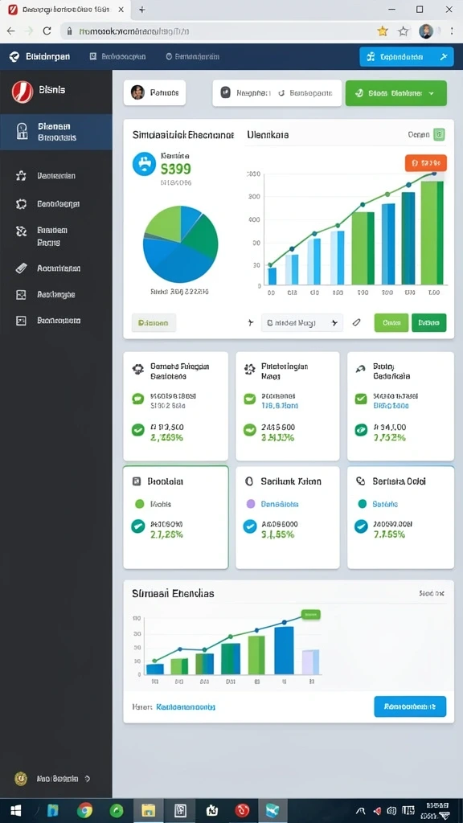Click the blue cloud icon beside S399

tap(145, 164)
